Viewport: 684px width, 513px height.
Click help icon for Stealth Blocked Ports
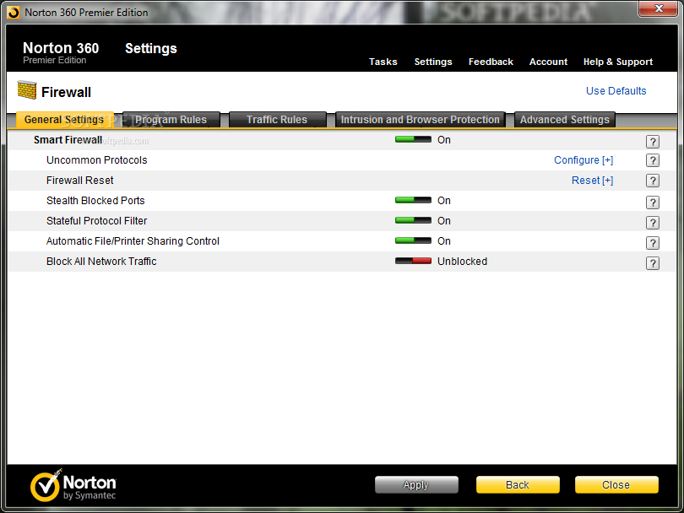pos(652,202)
